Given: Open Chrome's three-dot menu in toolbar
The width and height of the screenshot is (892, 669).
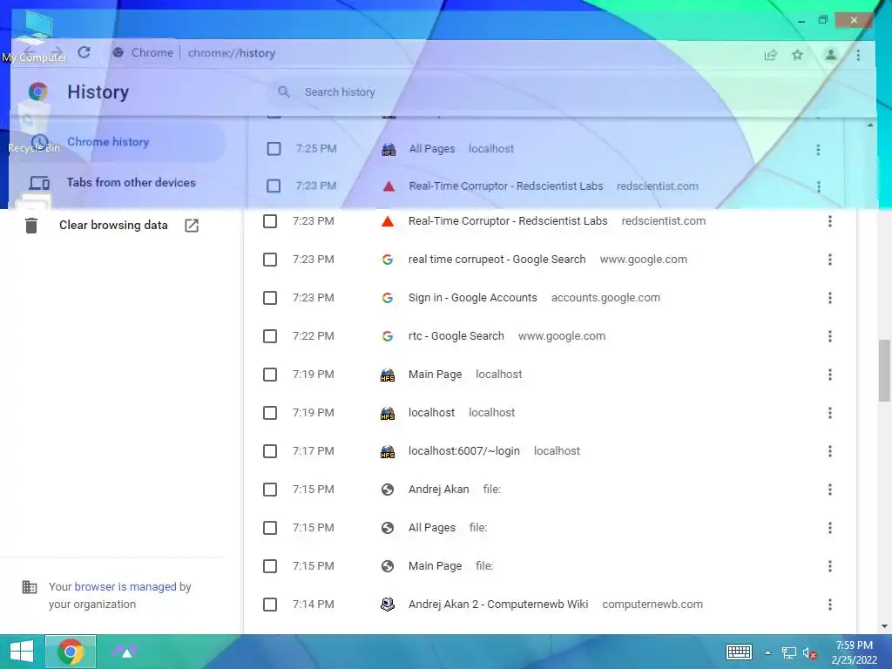Looking at the screenshot, I should tap(858, 55).
